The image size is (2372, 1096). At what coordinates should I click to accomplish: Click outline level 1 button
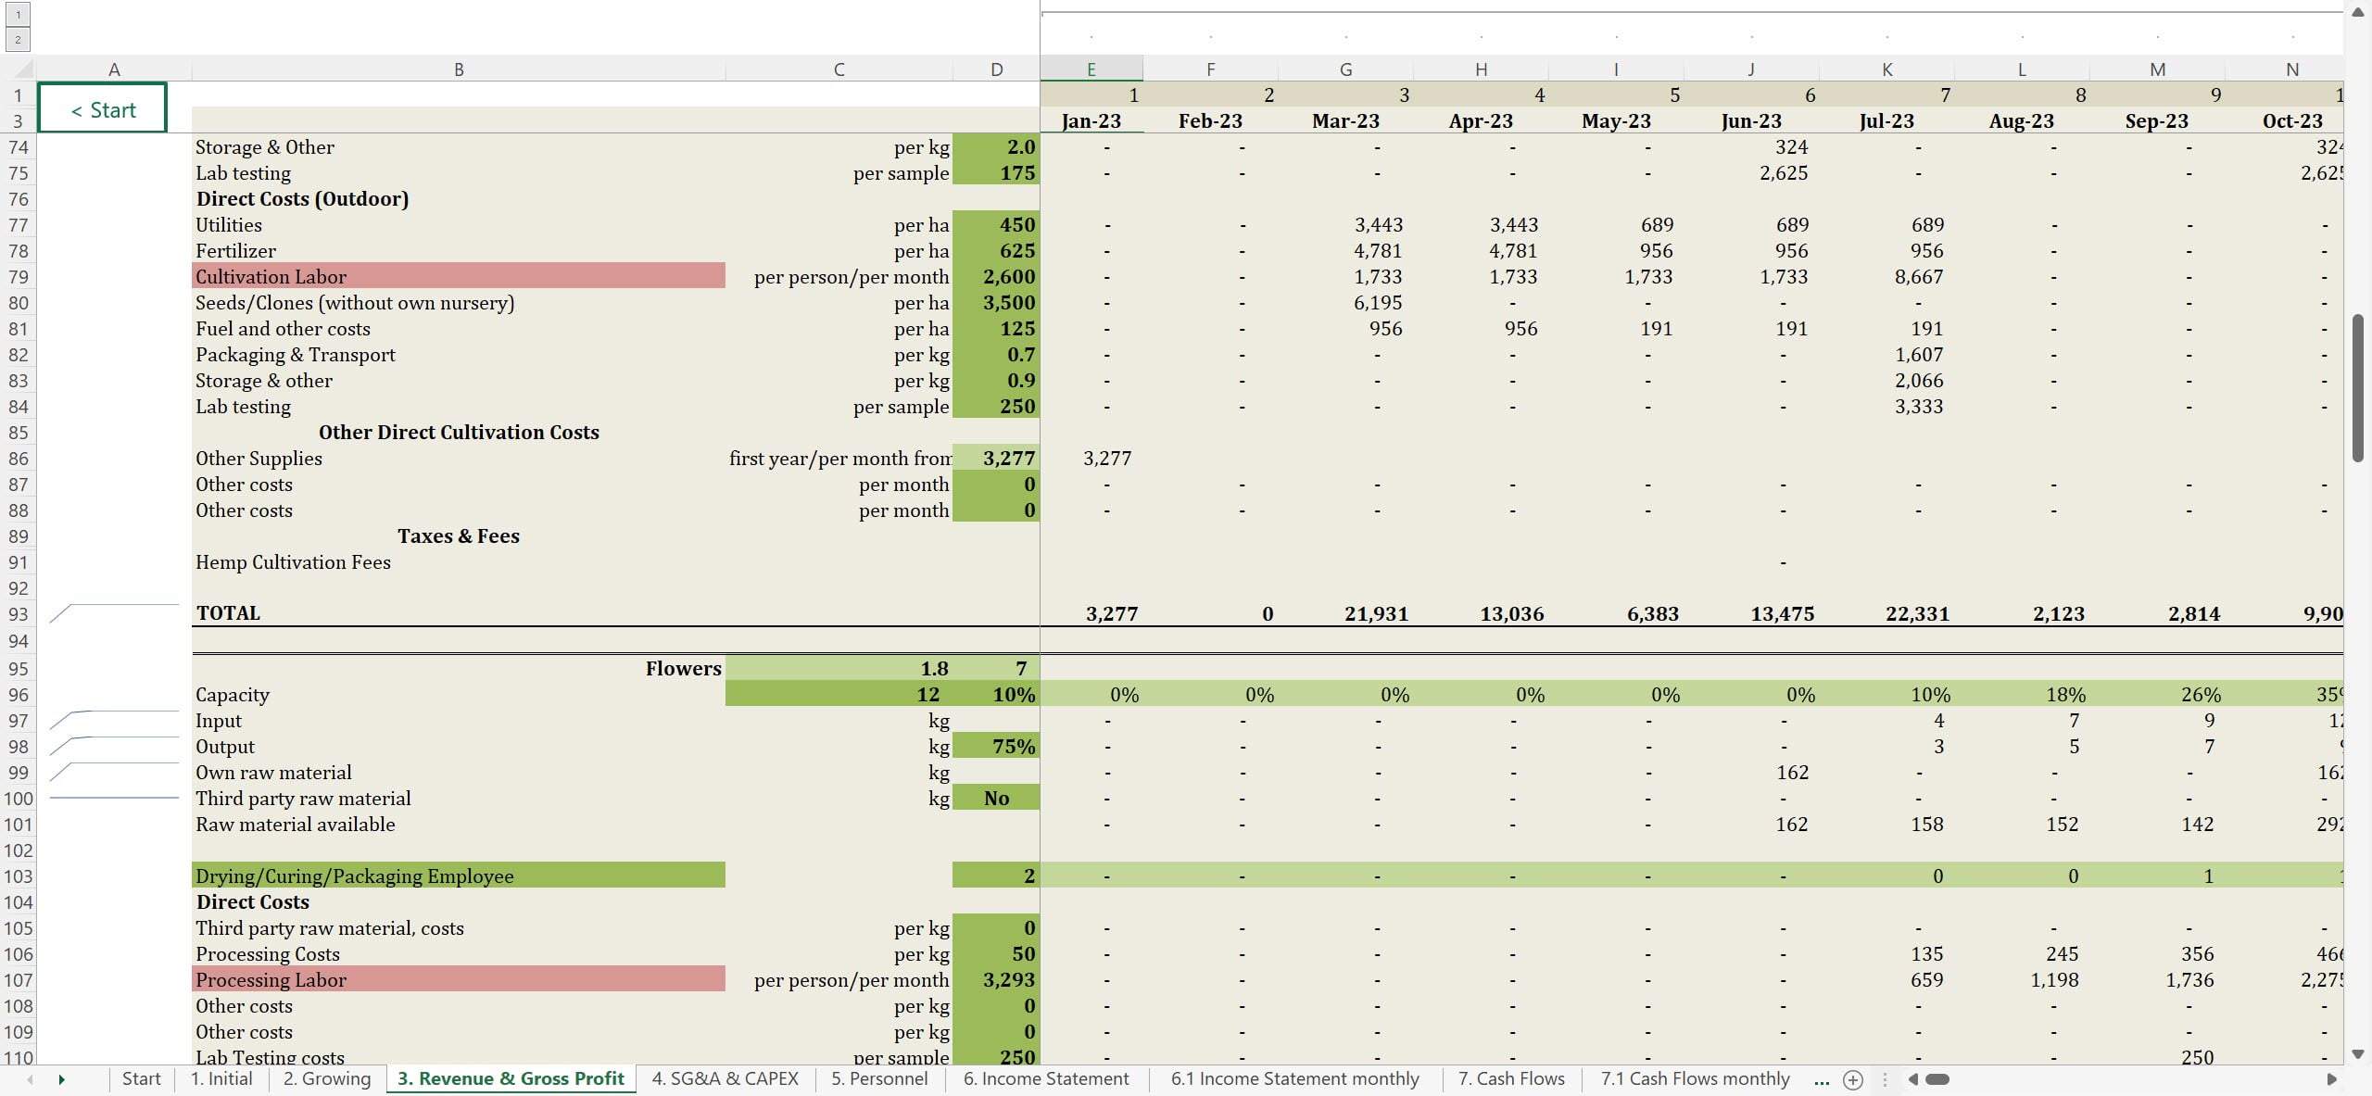(18, 14)
